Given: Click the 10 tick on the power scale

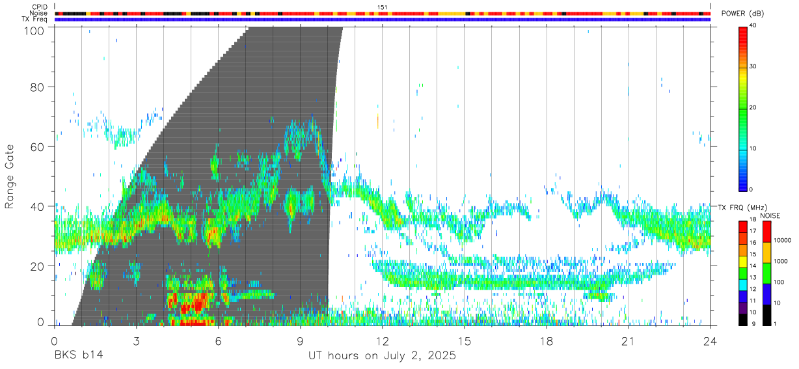Looking at the screenshot, I should (753, 148).
